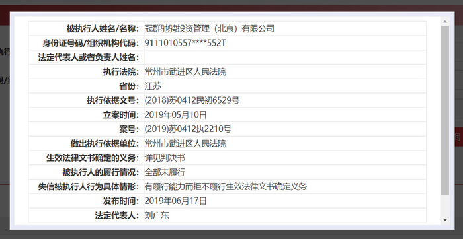Image resolution: width=463 pixels, height=239 pixels.
Task: Click company name 冠群驰骋投资管理（北京）有限公司
Action: click(210, 28)
